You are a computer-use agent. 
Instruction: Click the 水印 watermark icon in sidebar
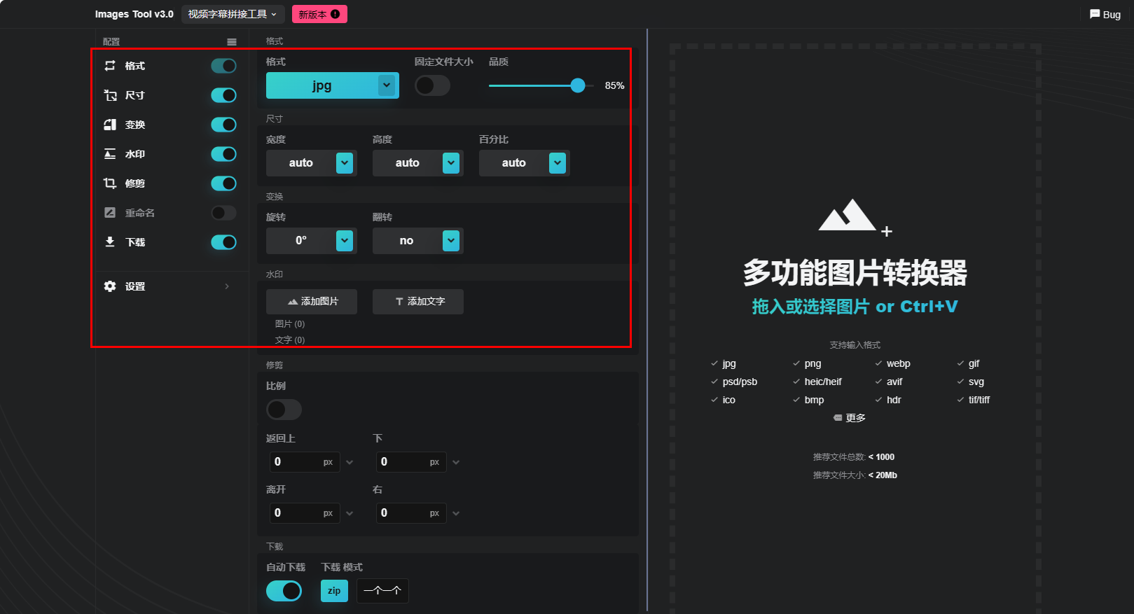click(110, 154)
